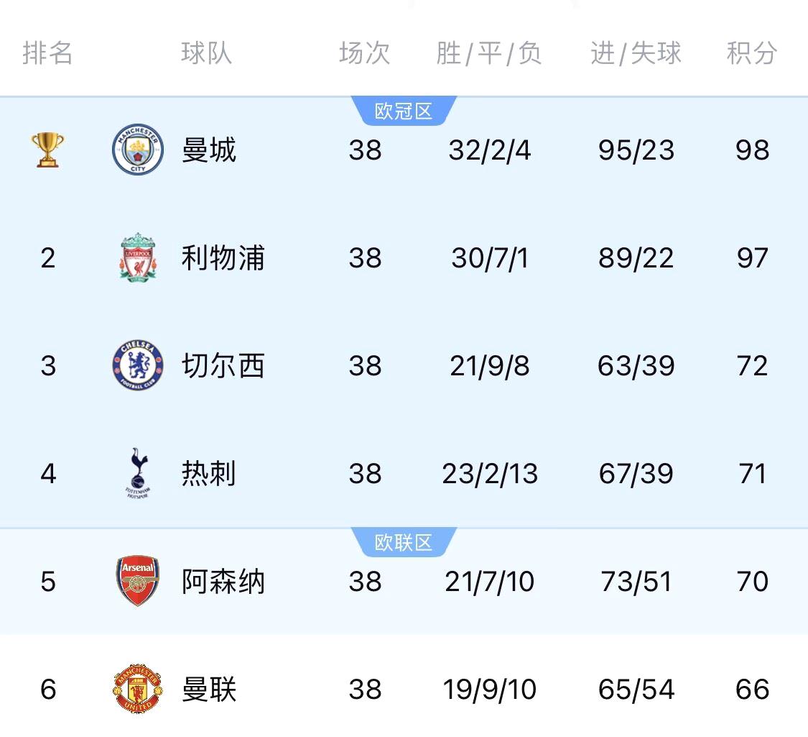Screen dimensions: 808x737
Task: Select the 进/失球 column header
Action: 636,53
